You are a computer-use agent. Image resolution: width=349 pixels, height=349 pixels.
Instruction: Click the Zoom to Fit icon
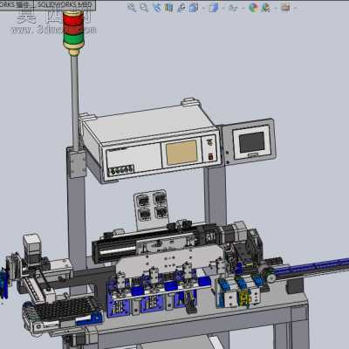click(x=131, y=8)
